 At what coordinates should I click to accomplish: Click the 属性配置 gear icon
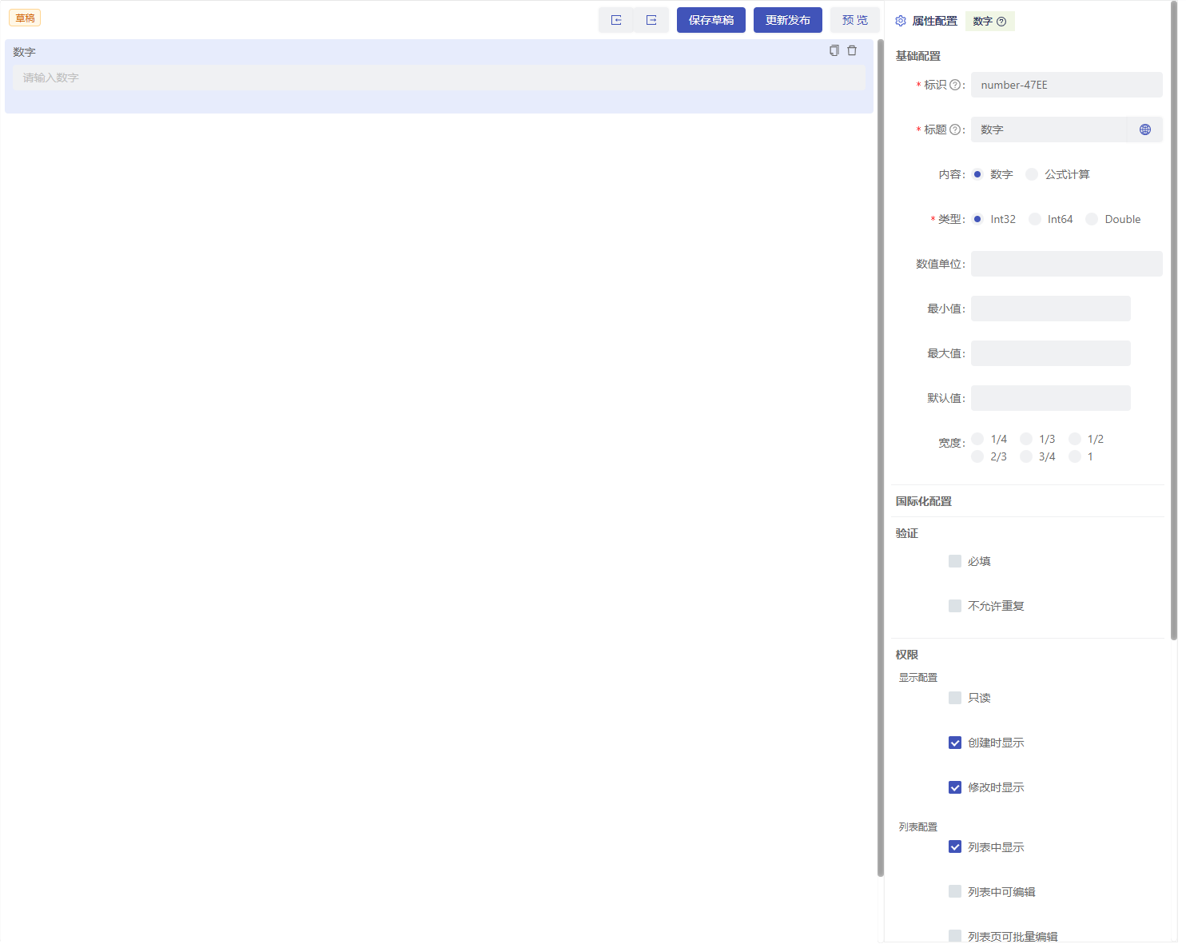tap(901, 21)
